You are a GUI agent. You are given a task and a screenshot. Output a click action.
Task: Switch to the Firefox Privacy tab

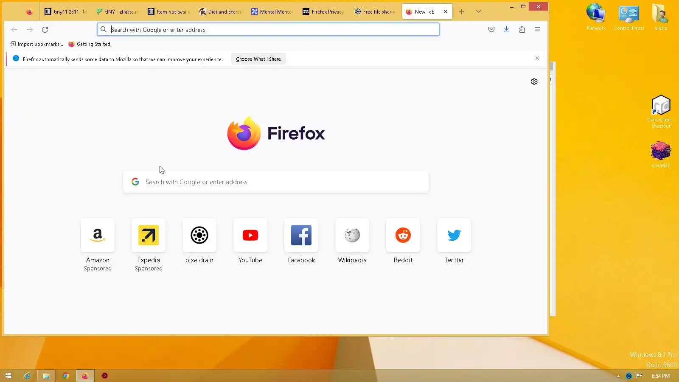(x=324, y=12)
